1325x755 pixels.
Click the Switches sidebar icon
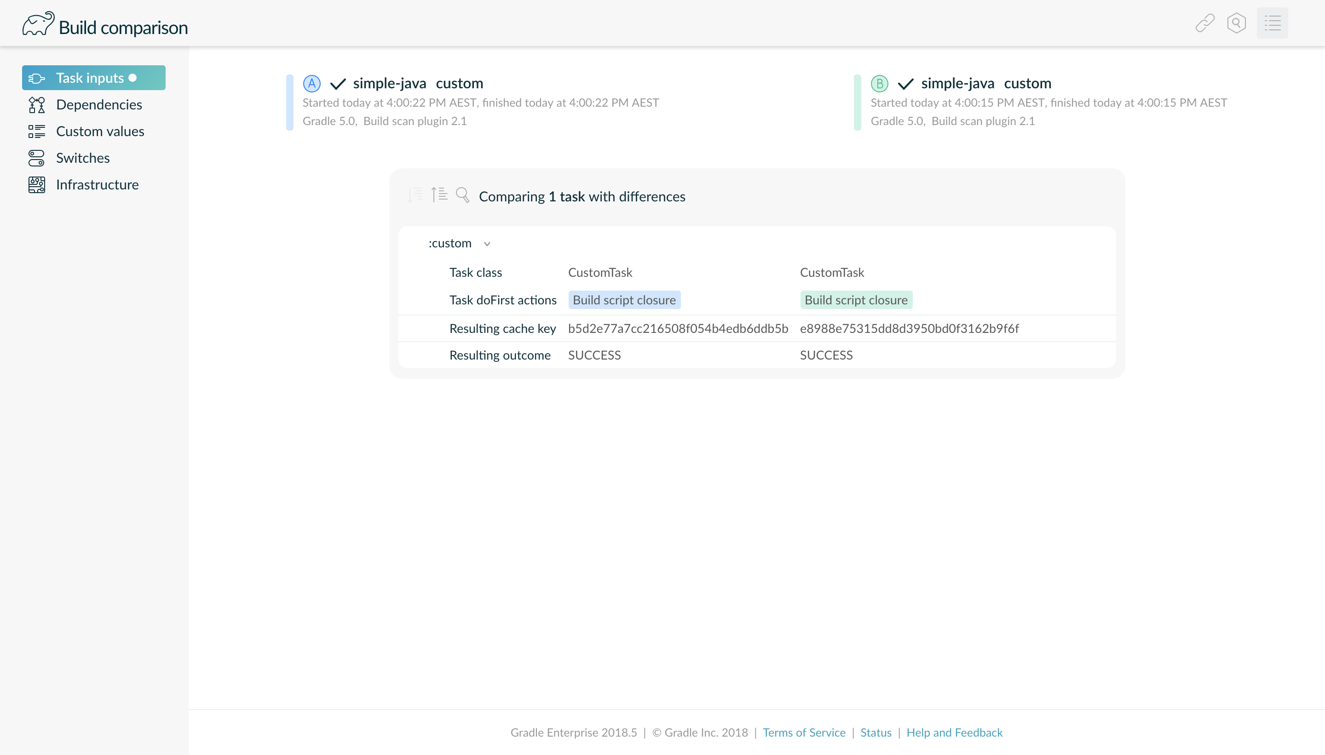tap(36, 158)
